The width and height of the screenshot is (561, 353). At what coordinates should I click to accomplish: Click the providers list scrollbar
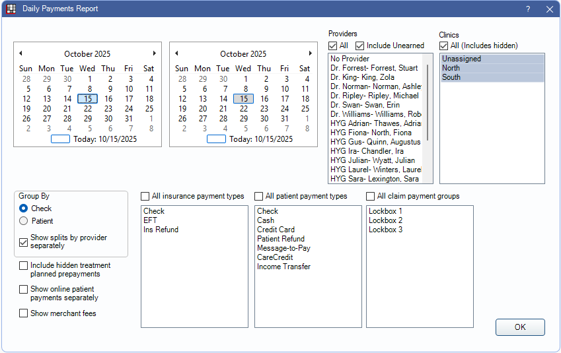click(x=428, y=102)
